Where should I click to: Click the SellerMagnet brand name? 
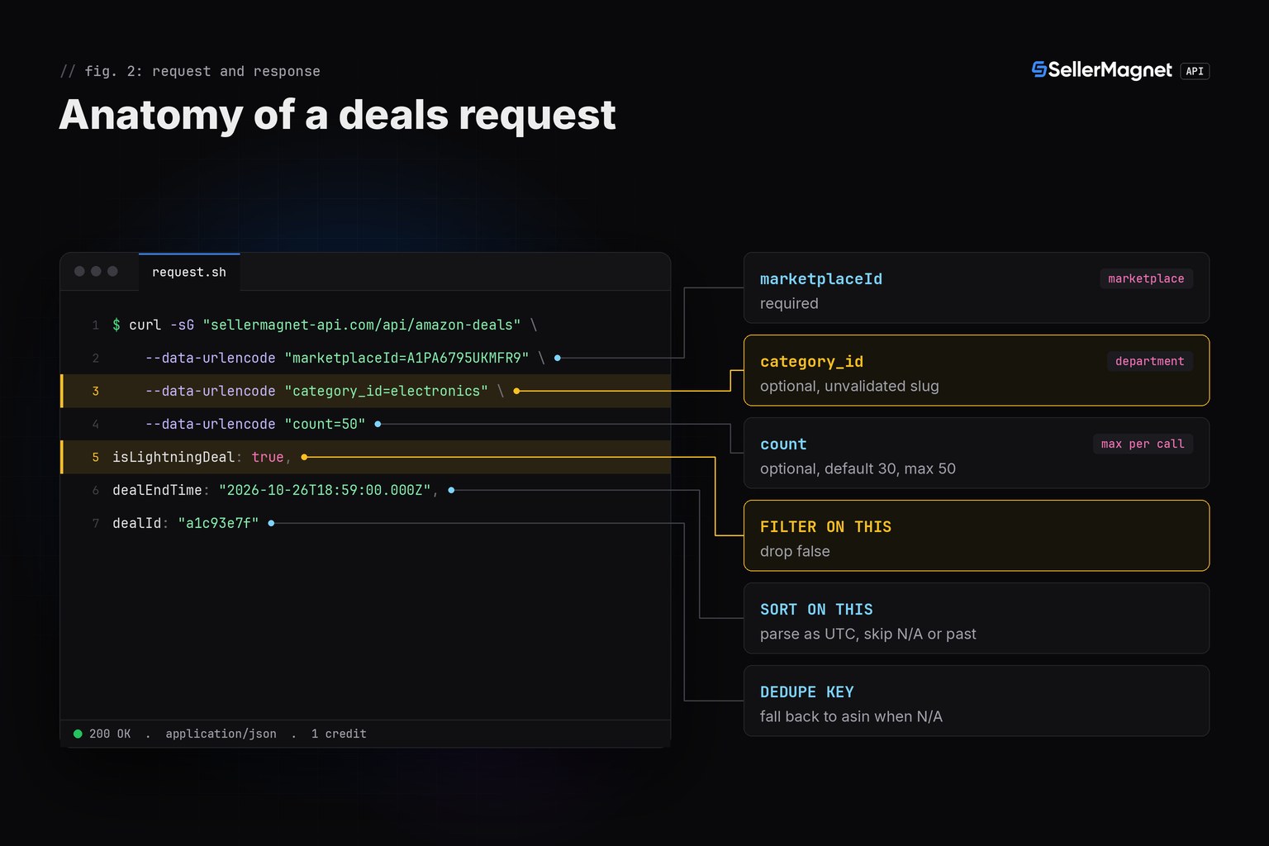(1110, 70)
